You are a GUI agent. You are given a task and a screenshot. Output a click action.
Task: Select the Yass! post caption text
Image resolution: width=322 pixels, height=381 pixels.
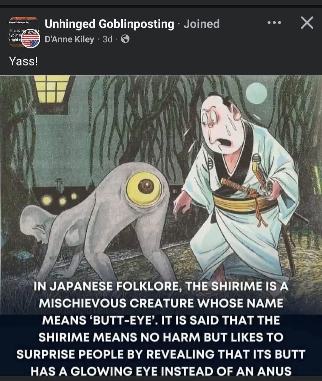point(24,61)
